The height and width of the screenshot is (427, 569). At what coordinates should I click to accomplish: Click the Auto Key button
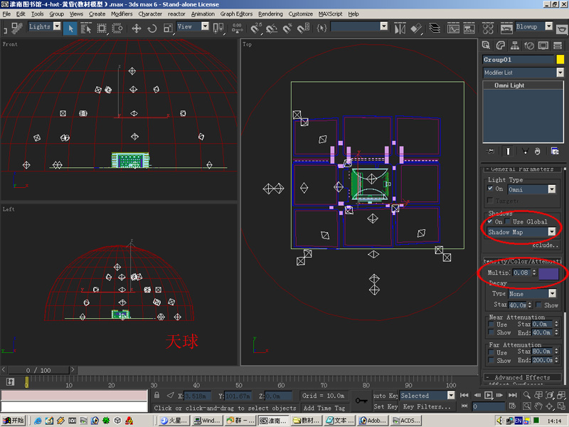coord(385,396)
